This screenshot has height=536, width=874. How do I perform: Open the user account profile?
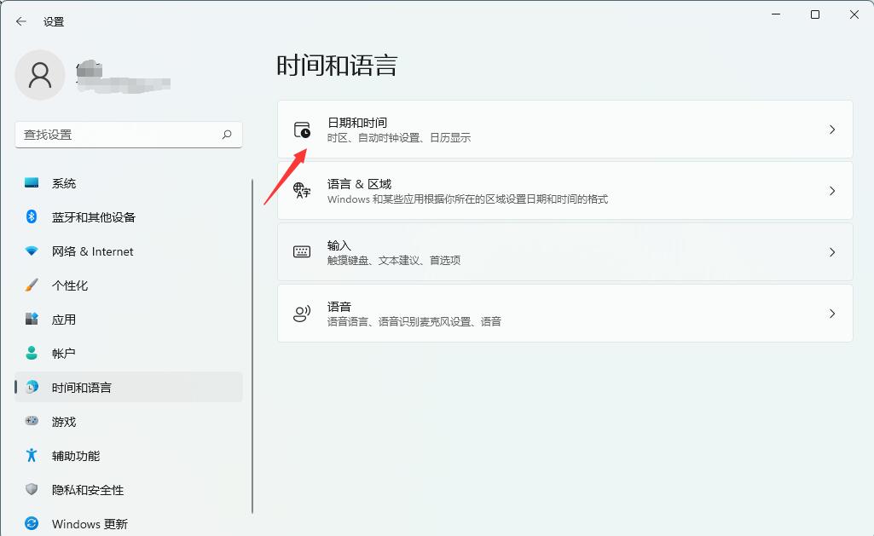(40, 75)
